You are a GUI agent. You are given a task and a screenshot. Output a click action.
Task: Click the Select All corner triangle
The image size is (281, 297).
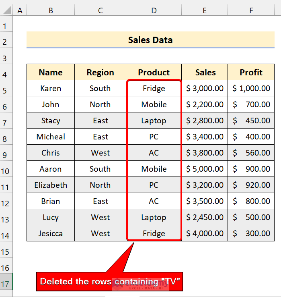tap(7, 10)
